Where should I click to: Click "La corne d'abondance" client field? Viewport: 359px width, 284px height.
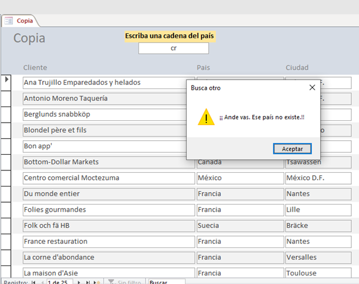click(x=109, y=258)
